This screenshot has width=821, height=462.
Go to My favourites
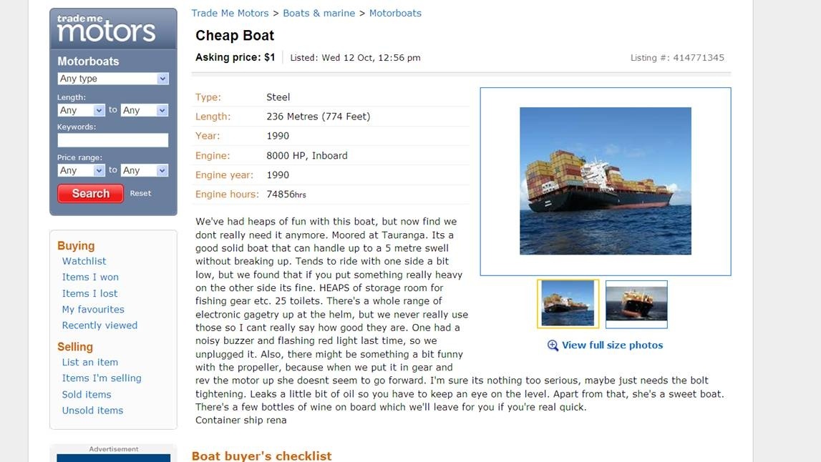point(93,309)
